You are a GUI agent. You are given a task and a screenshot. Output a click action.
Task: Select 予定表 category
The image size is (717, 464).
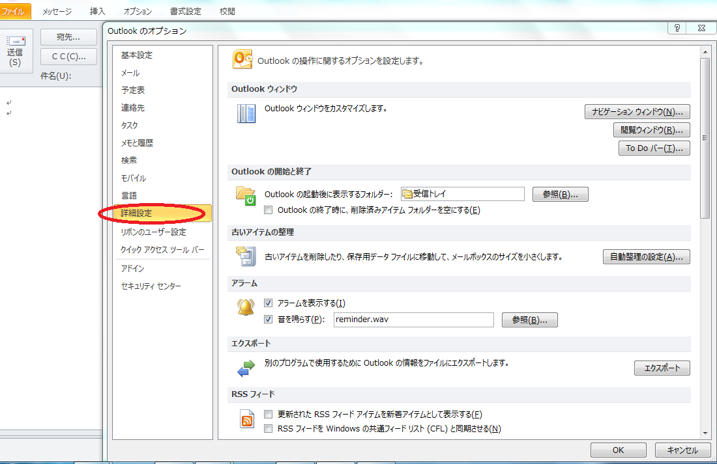[x=162, y=90]
